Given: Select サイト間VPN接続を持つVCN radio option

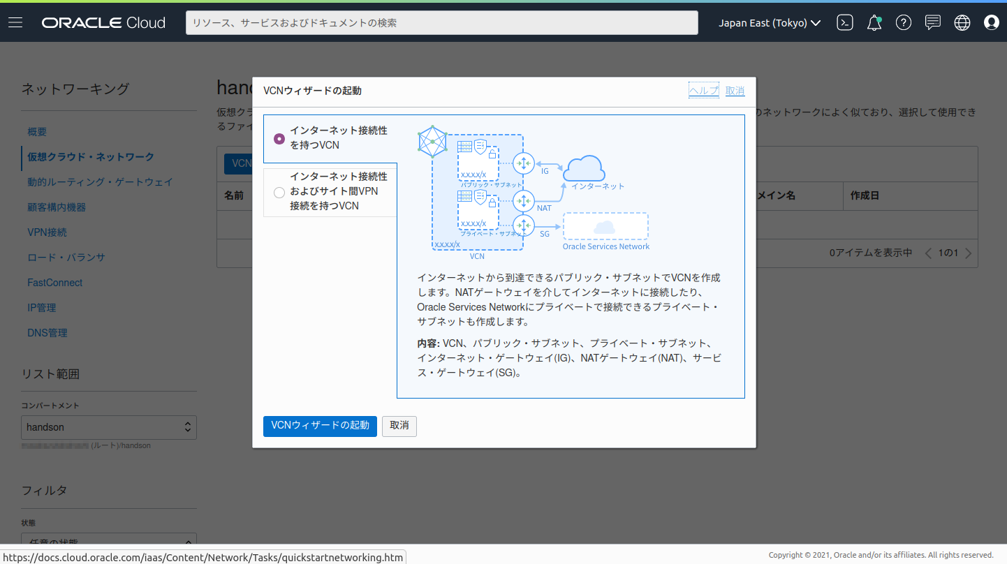Looking at the screenshot, I should pyautogui.click(x=279, y=192).
